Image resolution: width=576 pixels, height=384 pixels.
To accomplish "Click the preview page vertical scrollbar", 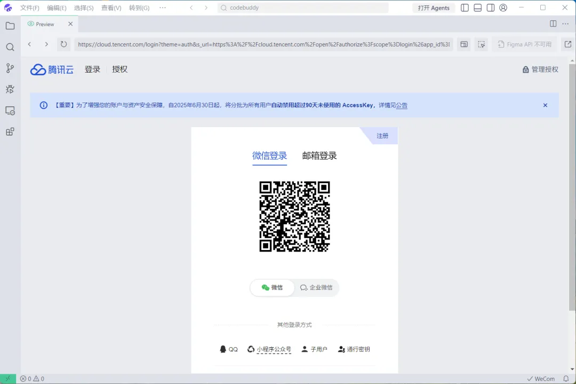I will (x=572, y=187).
